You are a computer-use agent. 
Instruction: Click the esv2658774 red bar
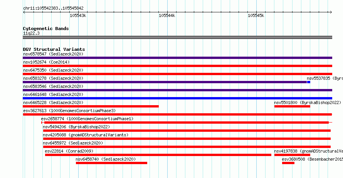pos(187,123)
